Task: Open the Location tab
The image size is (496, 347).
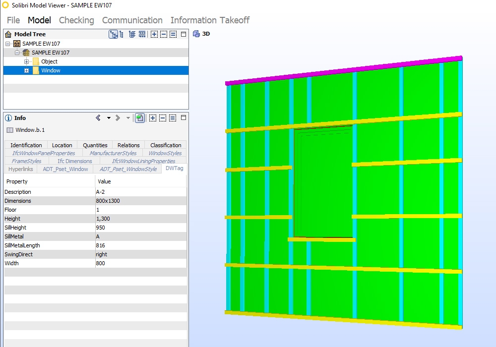Action: click(62, 145)
